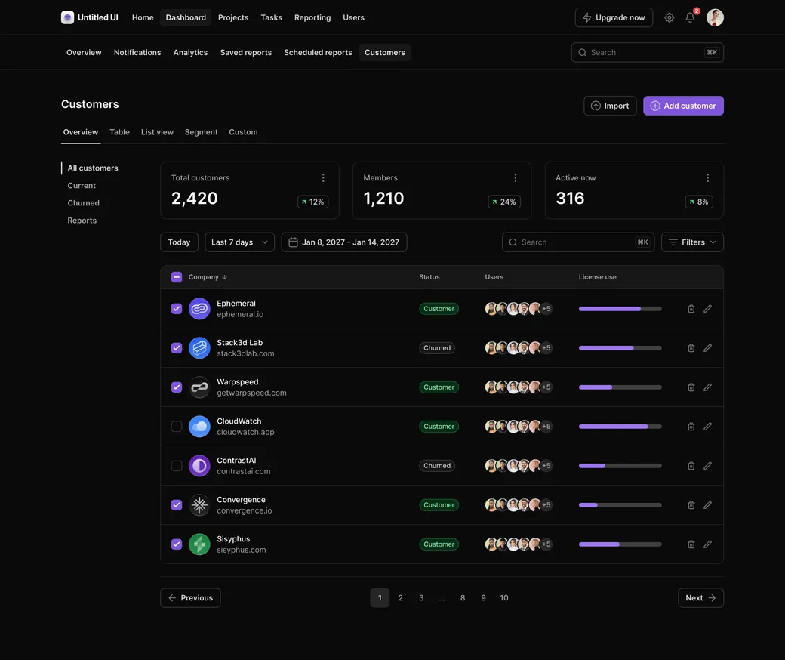Open Total customers card options menu

[323, 177]
